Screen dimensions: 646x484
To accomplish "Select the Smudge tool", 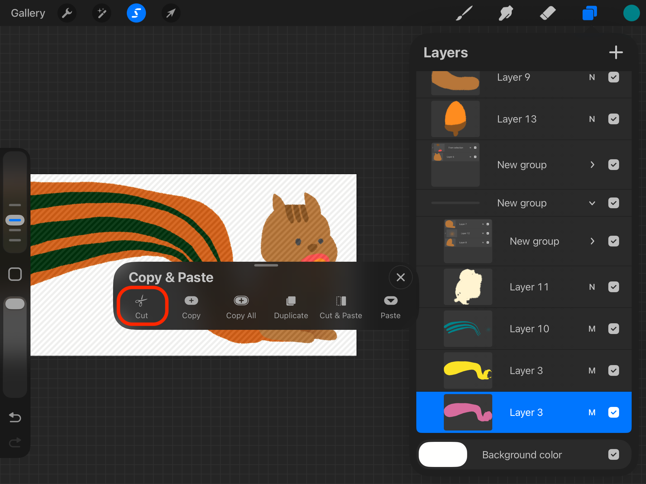I will point(506,13).
